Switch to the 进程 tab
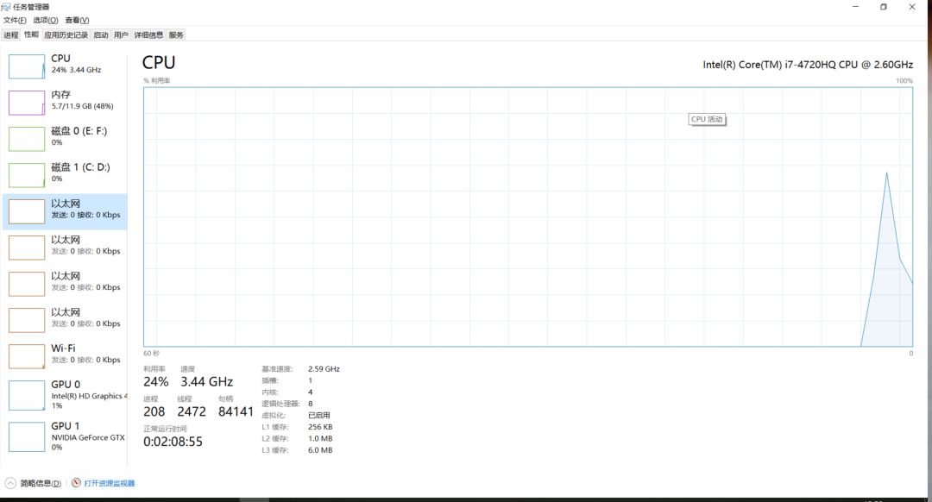 (x=10, y=35)
